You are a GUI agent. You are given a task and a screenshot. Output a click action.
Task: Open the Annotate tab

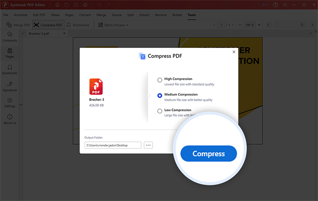21,15
